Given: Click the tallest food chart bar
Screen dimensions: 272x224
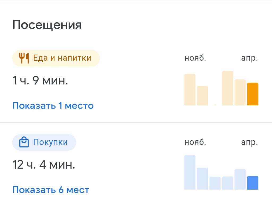Looking at the screenshot, I should 228,88.
